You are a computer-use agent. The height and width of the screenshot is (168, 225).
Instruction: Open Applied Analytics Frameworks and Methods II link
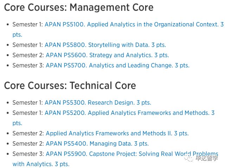point(117,134)
